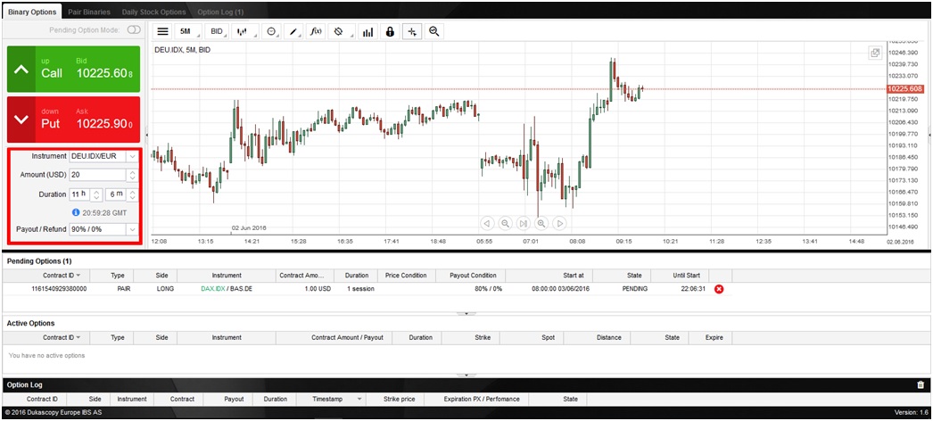The width and height of the screenshot is (933, 421).
Task: Click the blue info icon near GMT time
Action: (x=76, y=212)
